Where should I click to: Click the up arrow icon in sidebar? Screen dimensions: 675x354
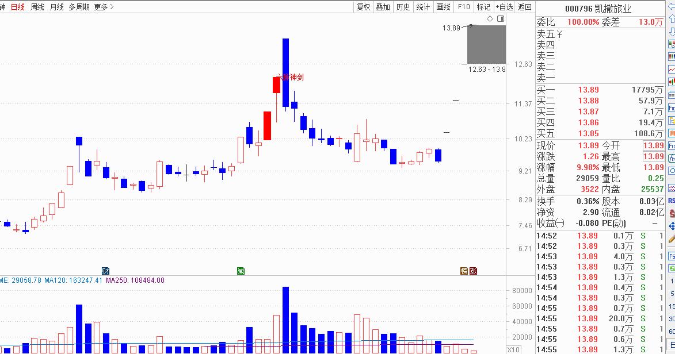click(671, 19)
